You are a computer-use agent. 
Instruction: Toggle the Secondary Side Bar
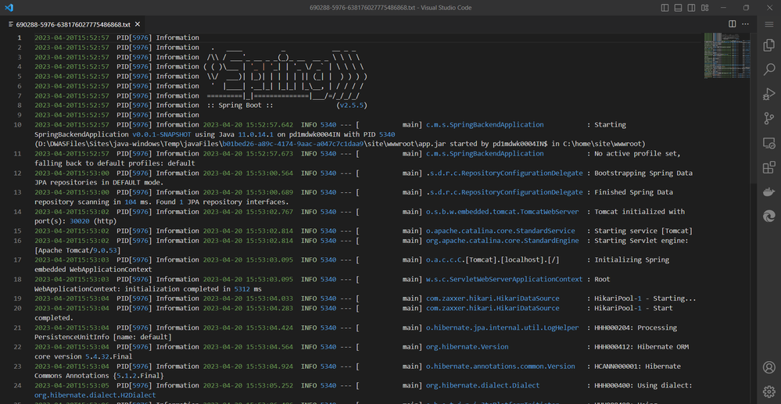pyautogui.click(x=691, y=8)
